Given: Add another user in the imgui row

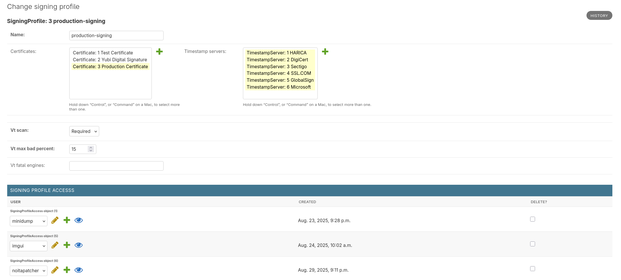Looking at the screenshot, I should 67,245.
